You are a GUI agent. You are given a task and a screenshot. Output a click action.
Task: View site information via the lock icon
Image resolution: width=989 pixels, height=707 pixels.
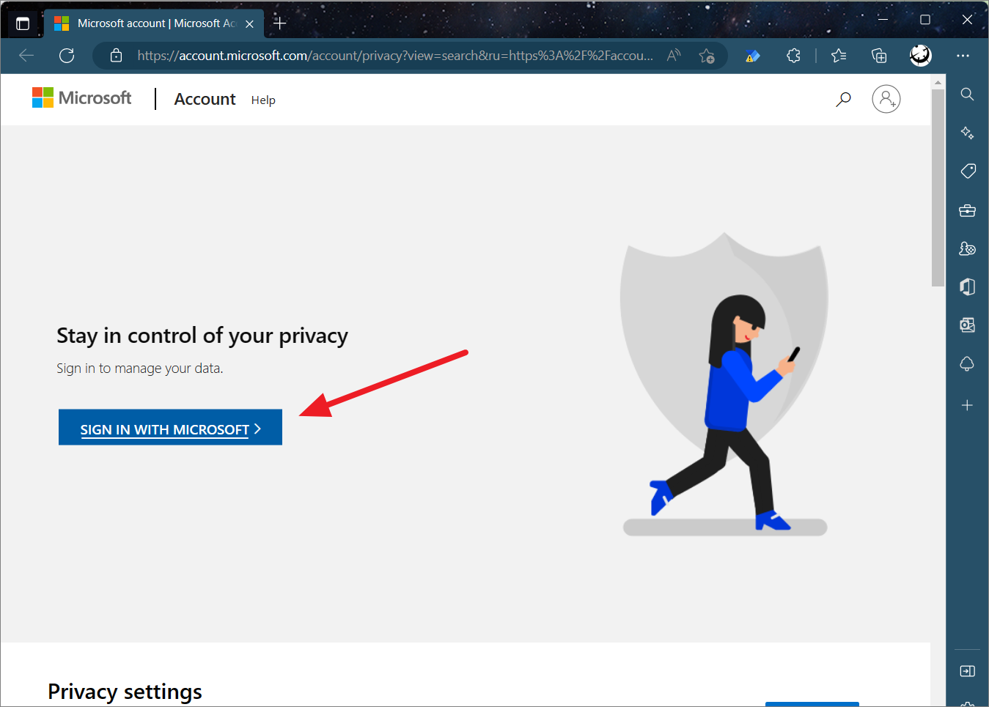[116, 55]
